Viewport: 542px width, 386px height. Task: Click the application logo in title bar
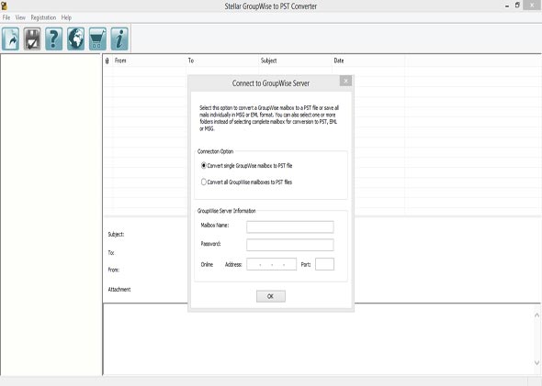pyautogui.click(x=5, y=6)
